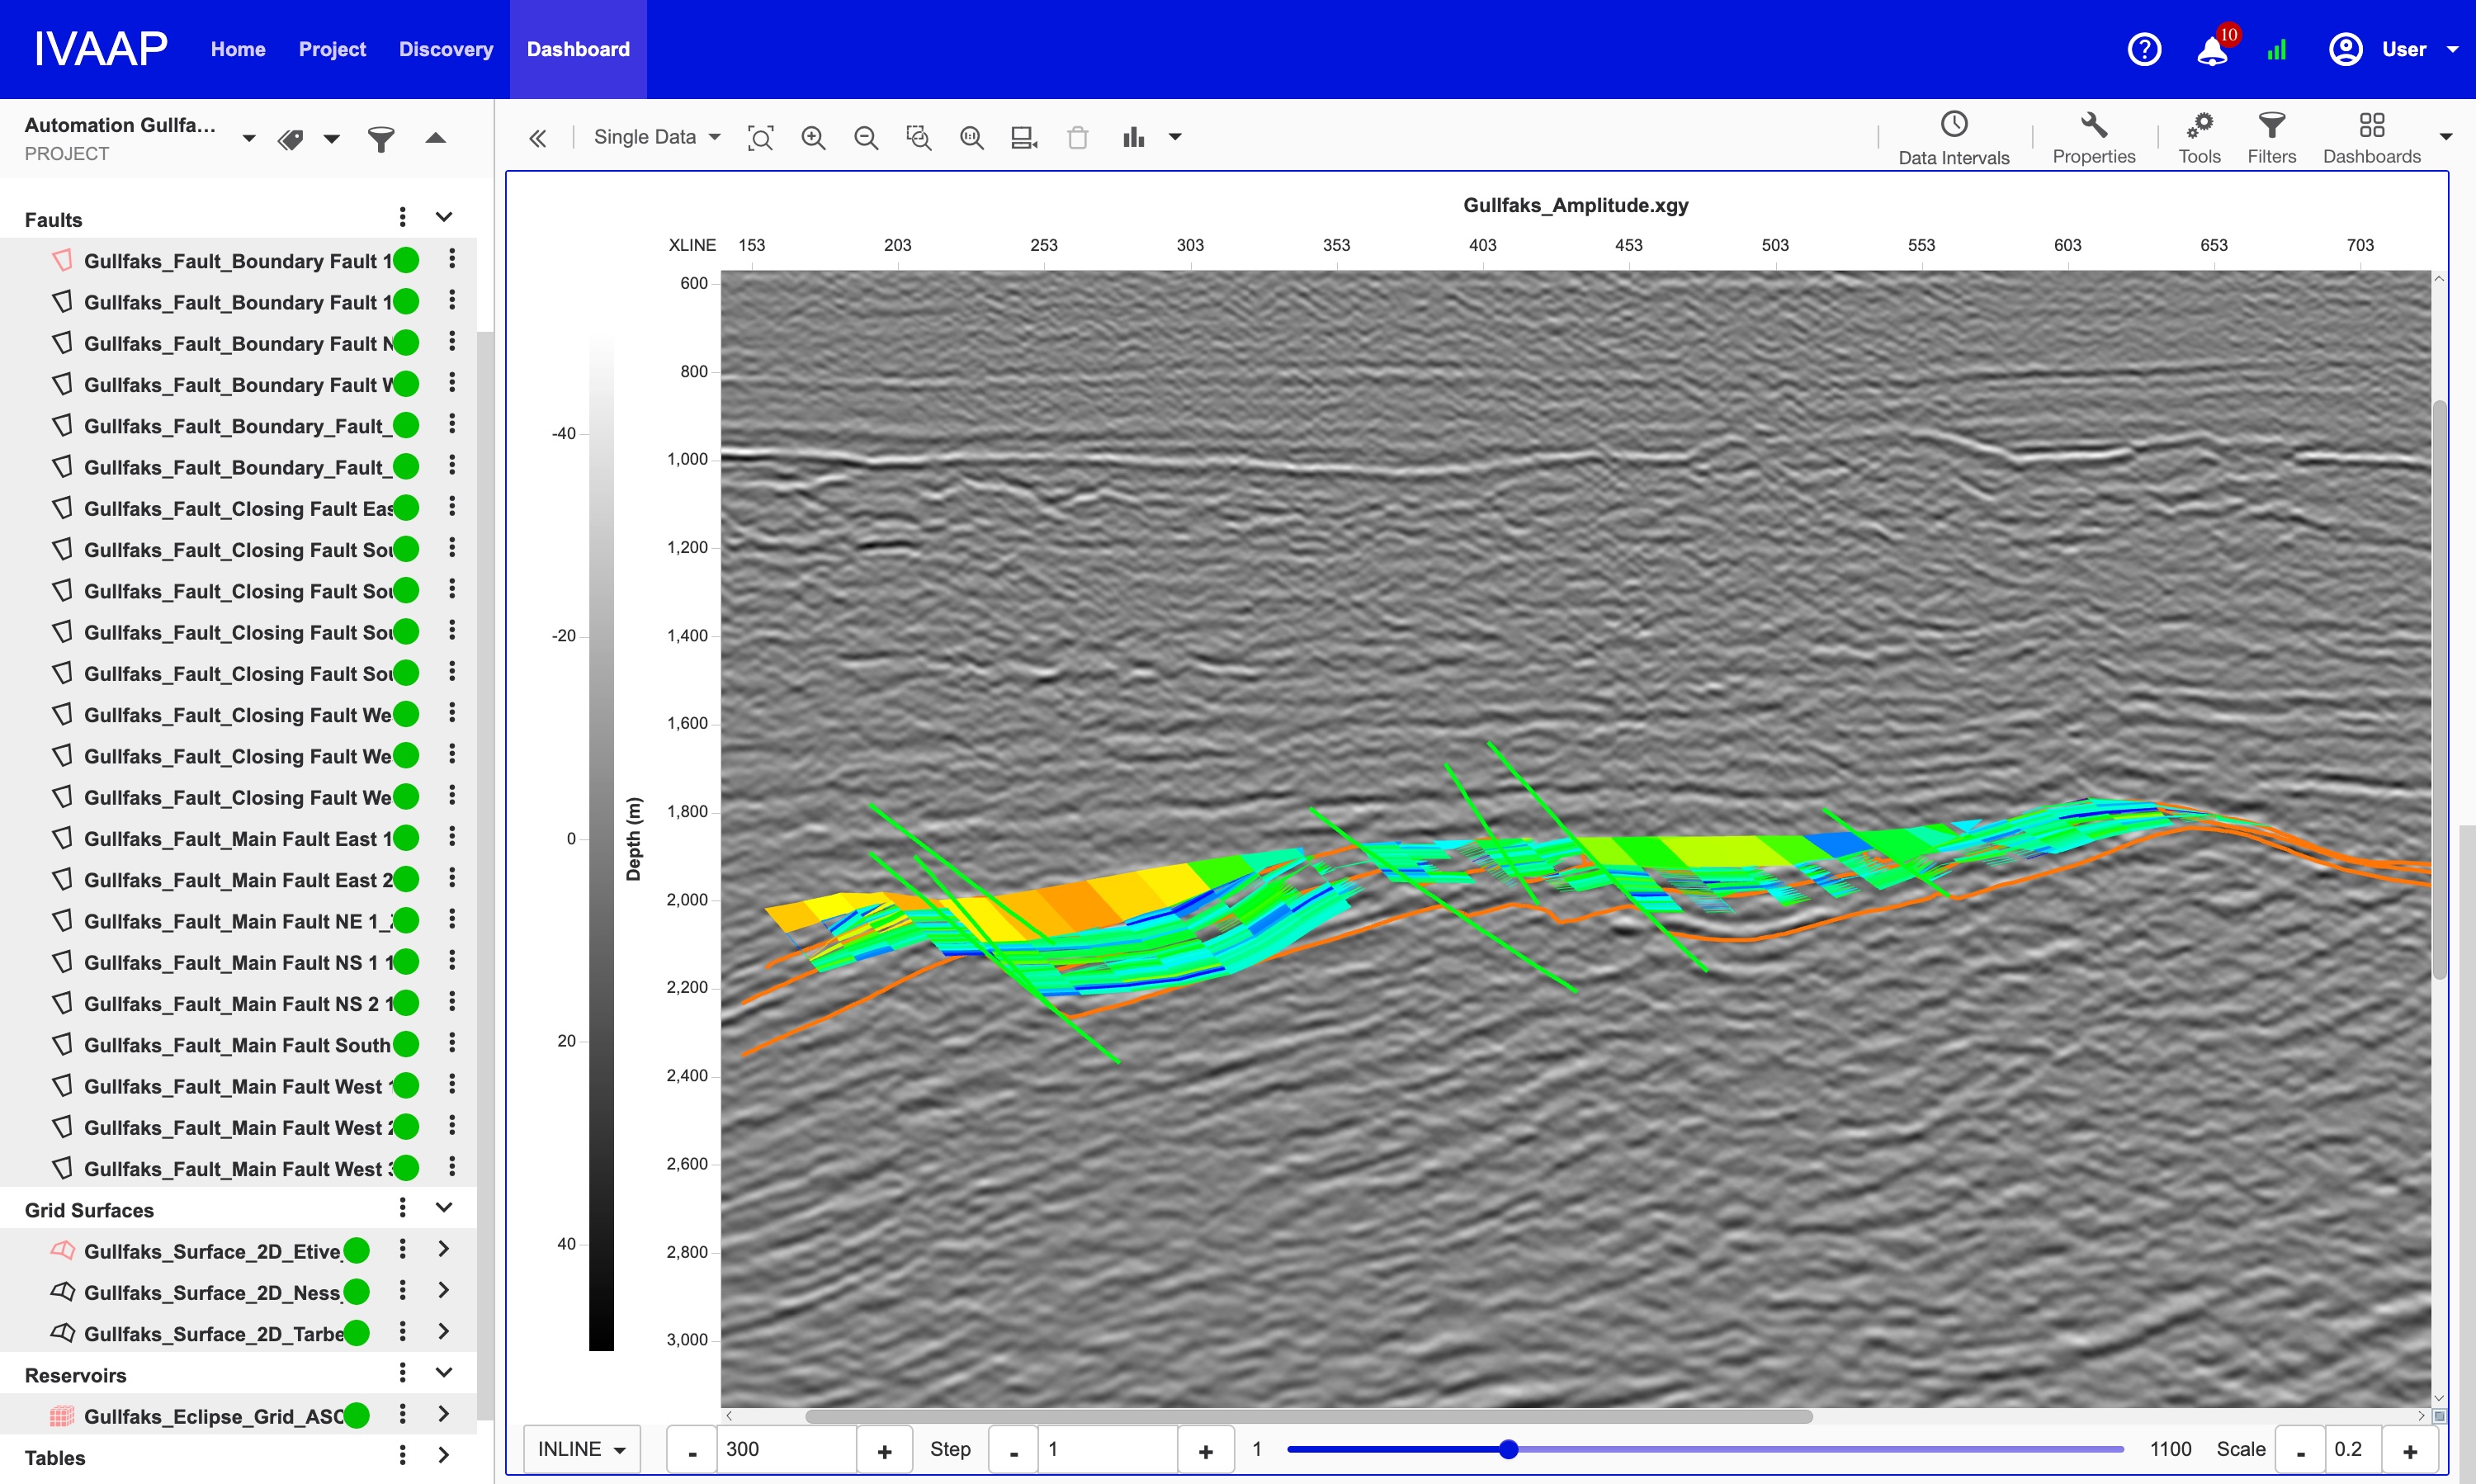Image resolution: width=2476 pixels, height=1484 pixels.
Task: Toggle green status dot of Gullfaks_Surface_2D_Tarbert
Action: pyautogui.click(x=357, y=1333)
